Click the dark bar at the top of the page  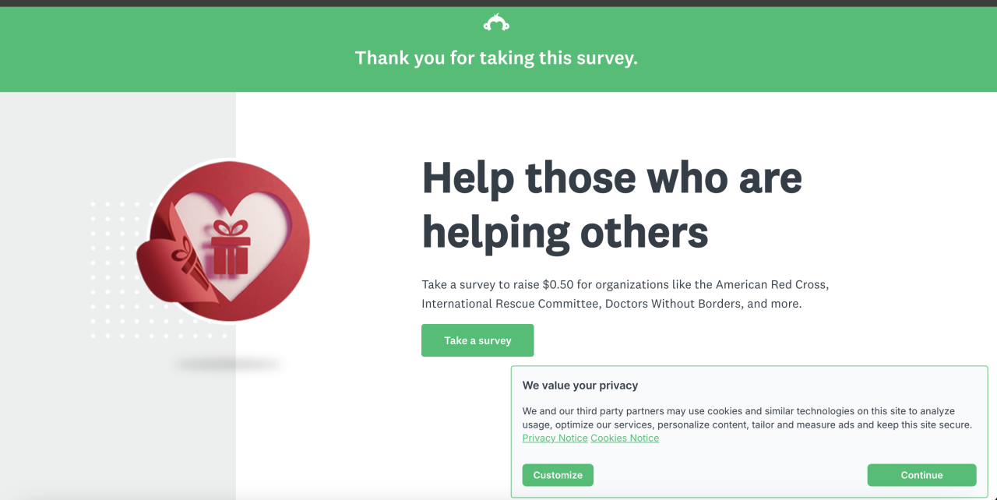pos(498,3)
